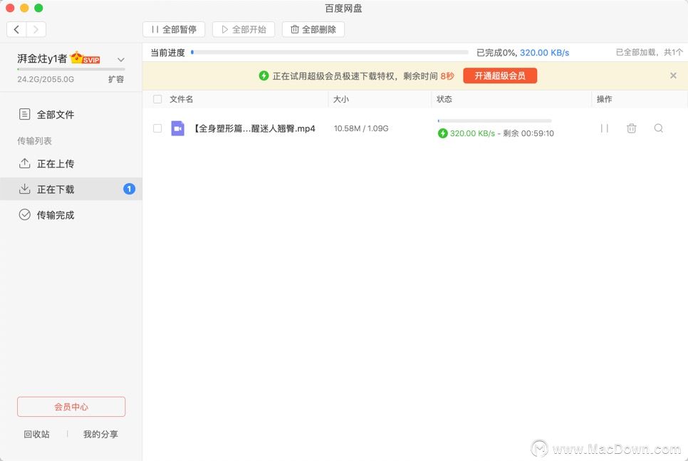The width and height of the screenshot is (688, 461).
Task: Open 传输完成 completed transfers
Action: (x=71, y=214)
